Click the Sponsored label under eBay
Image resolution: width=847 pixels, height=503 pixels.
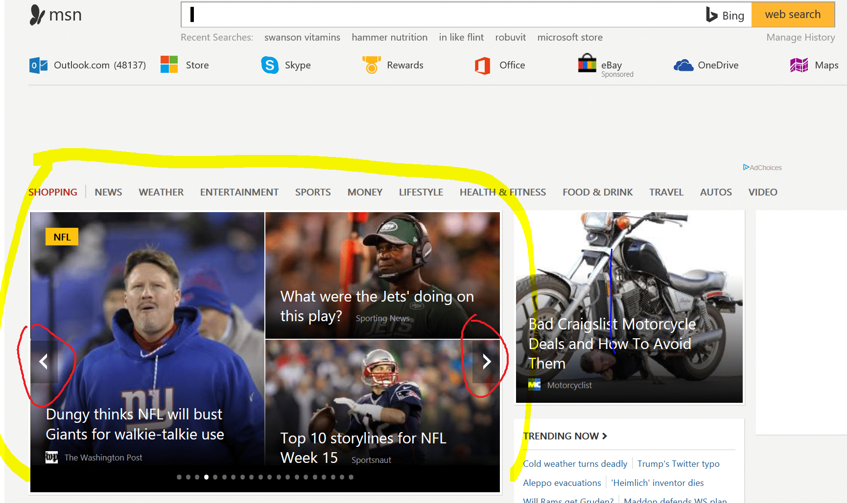tap(617, 74)
